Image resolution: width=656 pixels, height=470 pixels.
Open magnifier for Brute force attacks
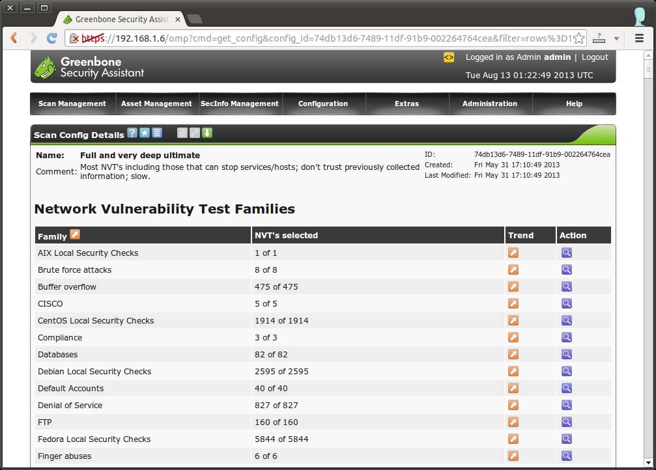tap(567, 270)
